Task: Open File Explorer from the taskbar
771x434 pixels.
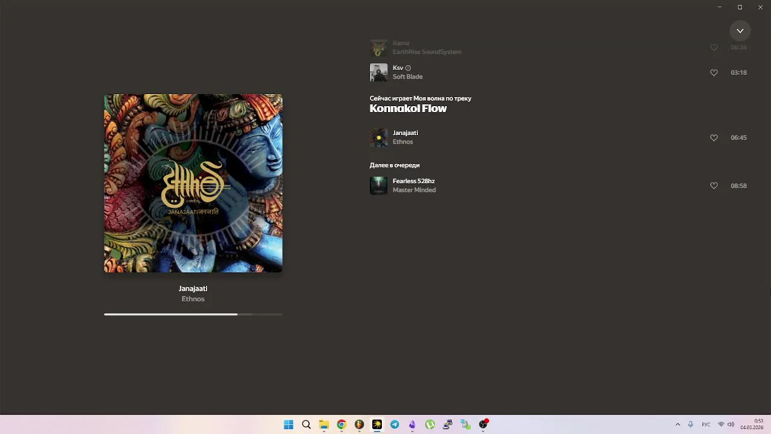Action: tap(323, 424)
